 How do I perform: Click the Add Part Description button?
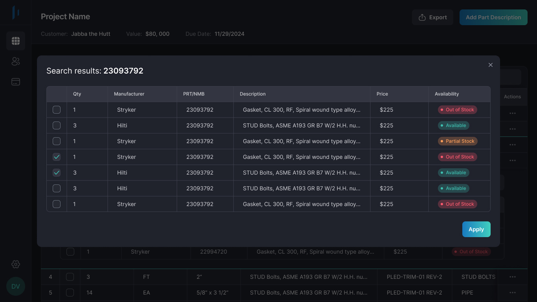[x=493, y=17]
